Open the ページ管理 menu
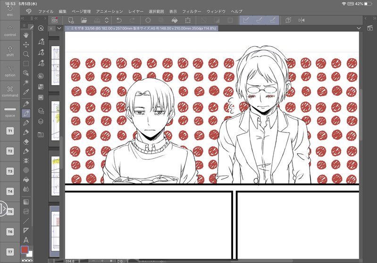 point(81,11)
